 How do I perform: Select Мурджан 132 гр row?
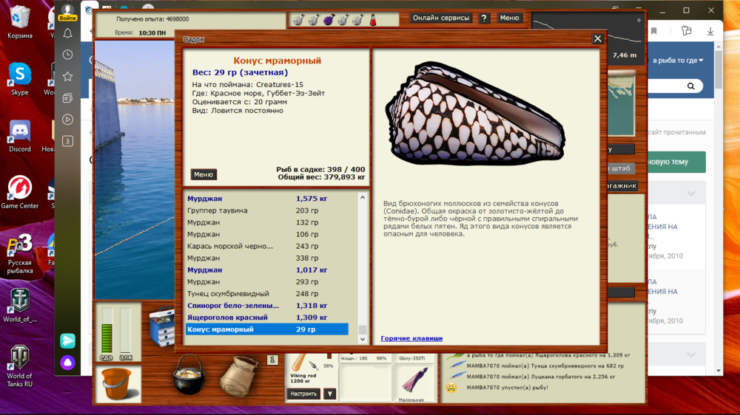click(266, 222)
